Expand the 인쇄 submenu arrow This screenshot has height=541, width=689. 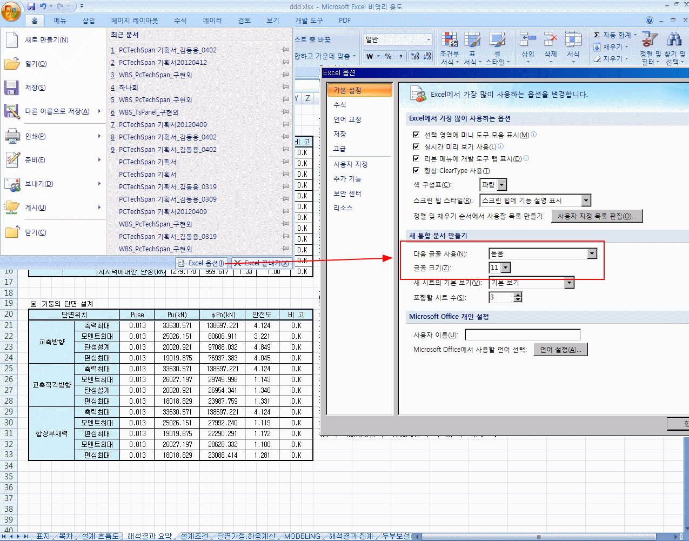click(x=99, y=136)
